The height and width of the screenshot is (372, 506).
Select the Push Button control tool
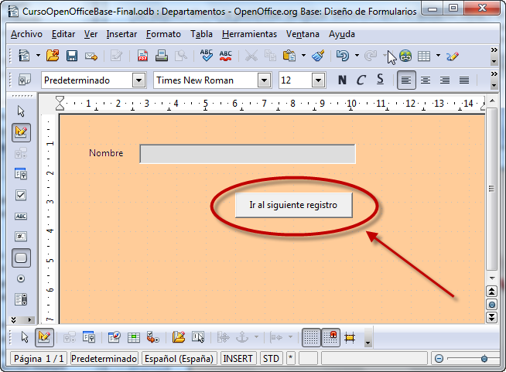coord(22,258)
